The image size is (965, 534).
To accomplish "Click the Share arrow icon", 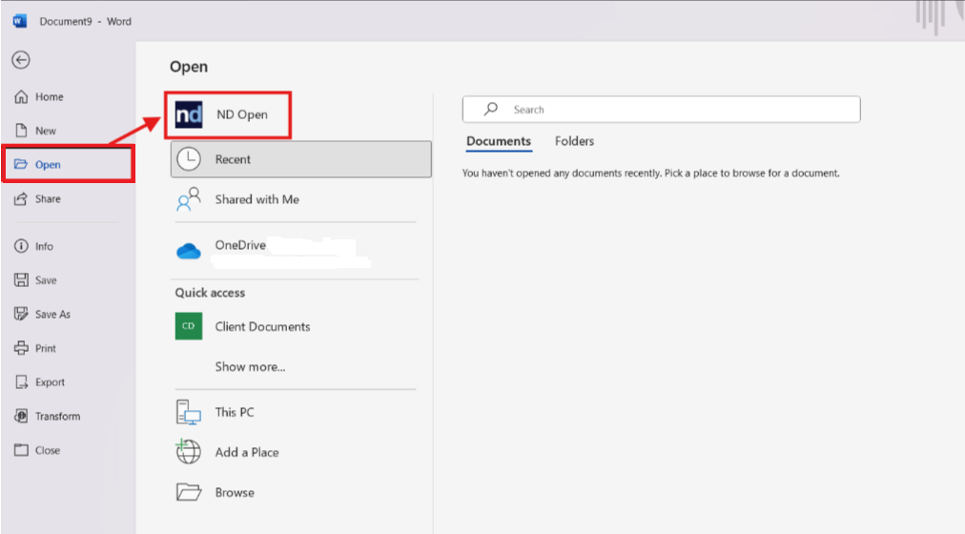I will coord(21,198).
